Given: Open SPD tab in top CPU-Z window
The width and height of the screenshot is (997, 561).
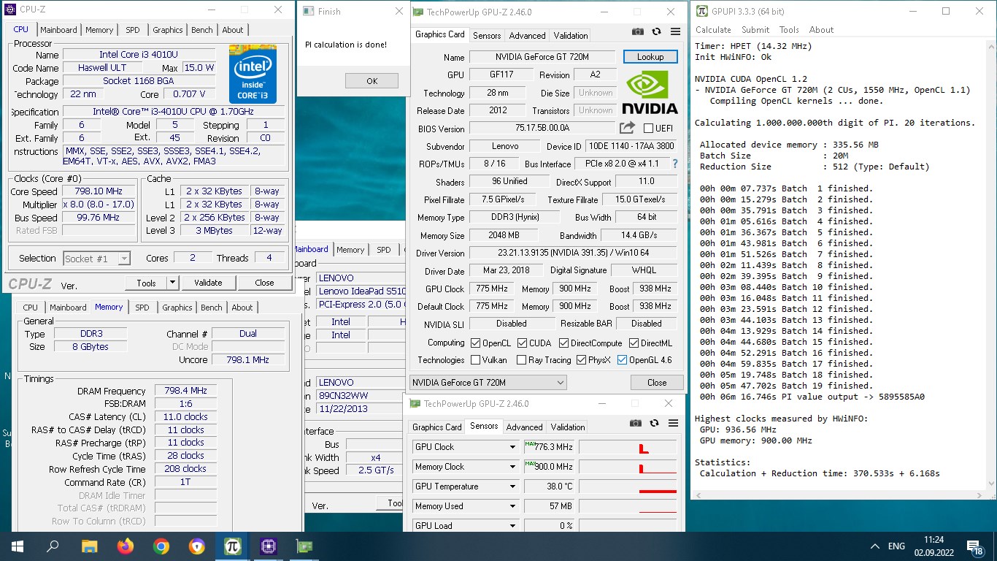Looking at the screenshot, I should click(133, 30).
